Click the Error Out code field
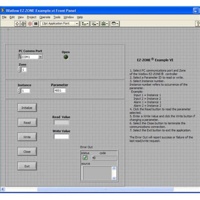This screenshot has height=200, width=200. coord(104,158)
